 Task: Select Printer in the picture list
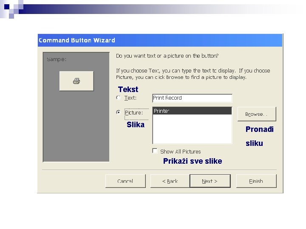pos(192,111)
